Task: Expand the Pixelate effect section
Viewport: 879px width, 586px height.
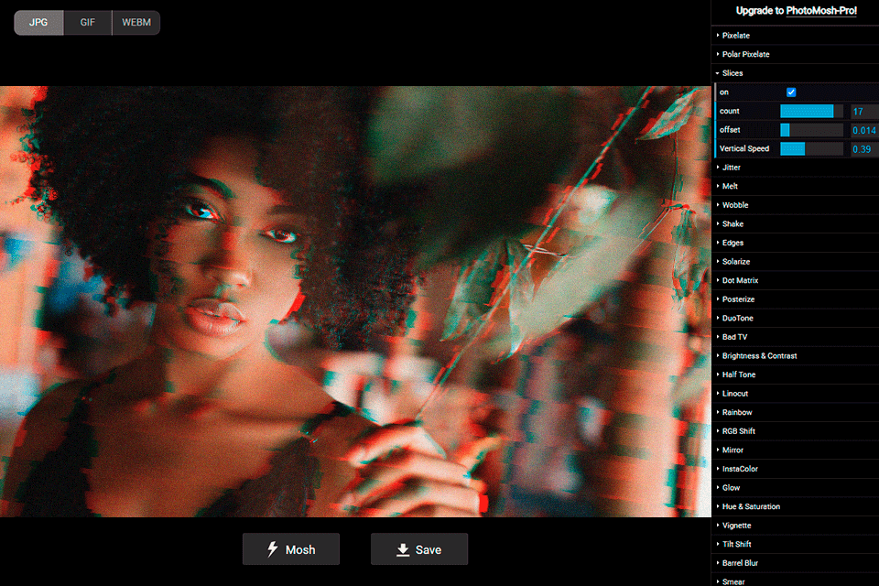Action: click(x=795, y=36)
